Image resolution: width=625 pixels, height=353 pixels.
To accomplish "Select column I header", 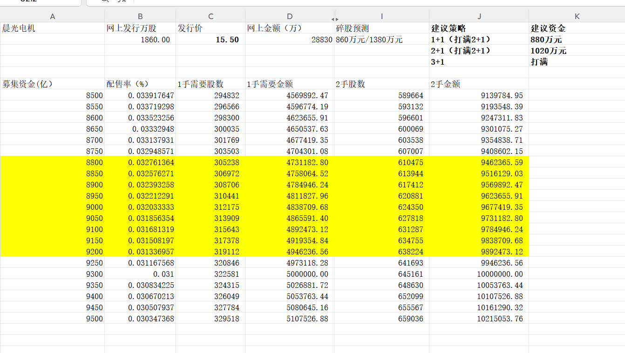I will [382, 17].
